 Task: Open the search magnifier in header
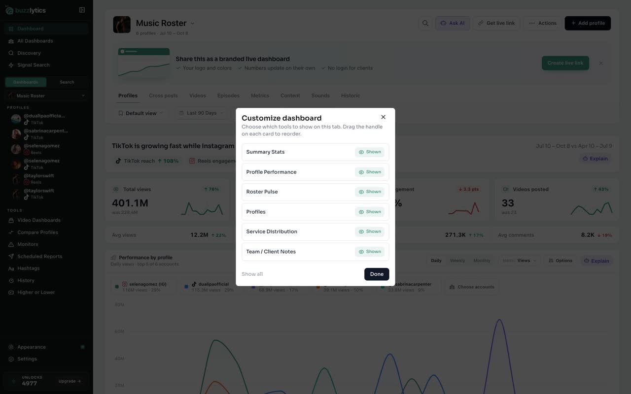click(x=425, y=23)
